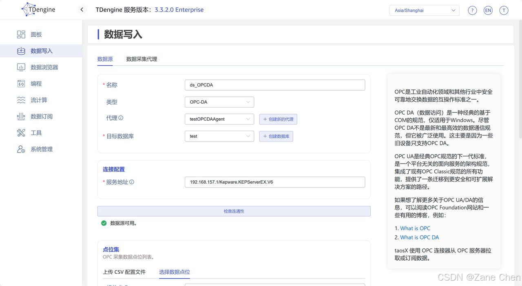Open the 目标数据库 dropdown showing test
Screen dimensions: 522x286
(x=219, y=136)
